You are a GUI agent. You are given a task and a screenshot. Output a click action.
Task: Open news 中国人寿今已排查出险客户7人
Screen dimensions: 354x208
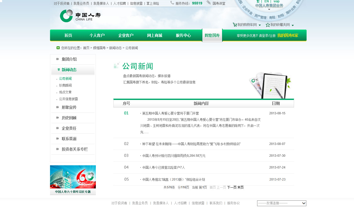tap(164, 168)
